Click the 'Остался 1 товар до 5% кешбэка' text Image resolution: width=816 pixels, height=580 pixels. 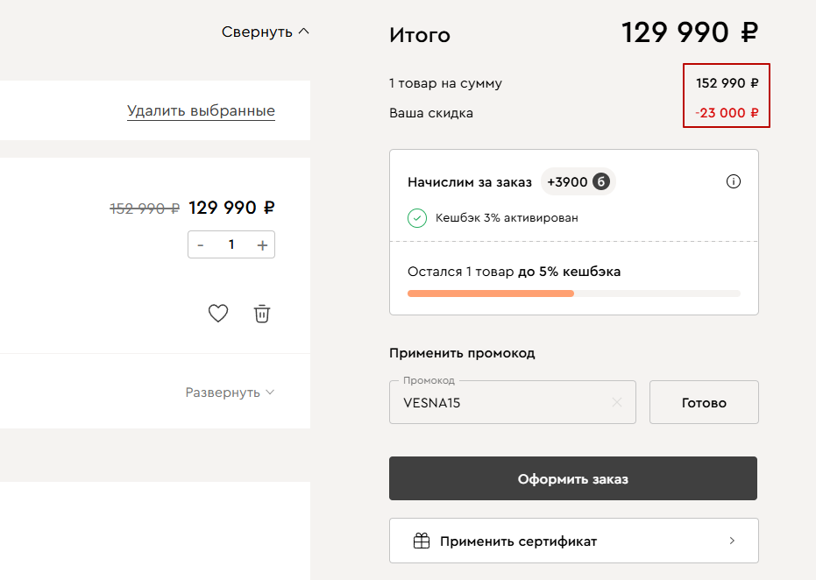514,272
